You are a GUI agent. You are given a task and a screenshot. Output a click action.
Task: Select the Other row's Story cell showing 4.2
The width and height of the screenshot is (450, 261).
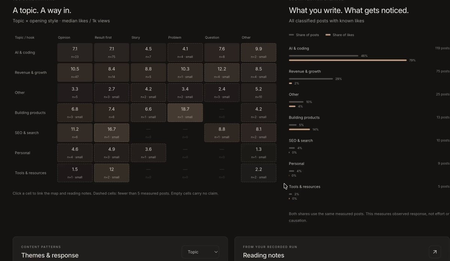pyautogui.click(x=148, y=93)
